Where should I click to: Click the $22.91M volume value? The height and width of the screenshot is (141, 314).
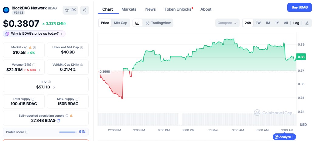[14, 70]
